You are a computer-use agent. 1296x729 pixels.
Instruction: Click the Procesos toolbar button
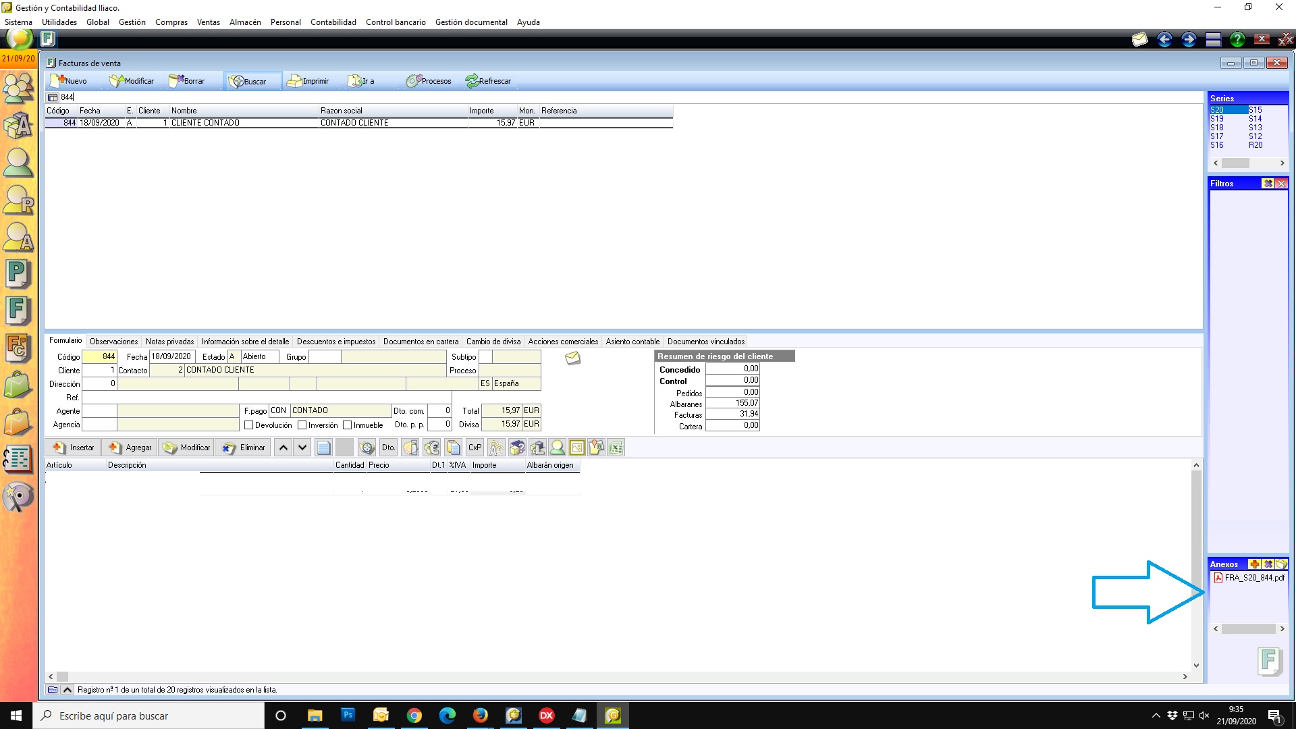(429, 81)
